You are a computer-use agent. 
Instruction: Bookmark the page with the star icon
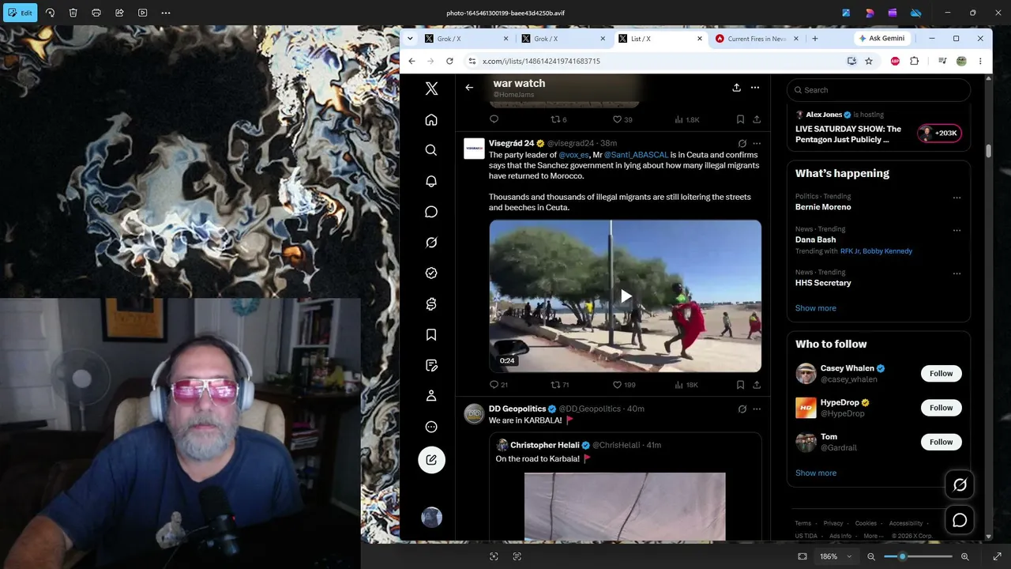(x=869, y=61)
